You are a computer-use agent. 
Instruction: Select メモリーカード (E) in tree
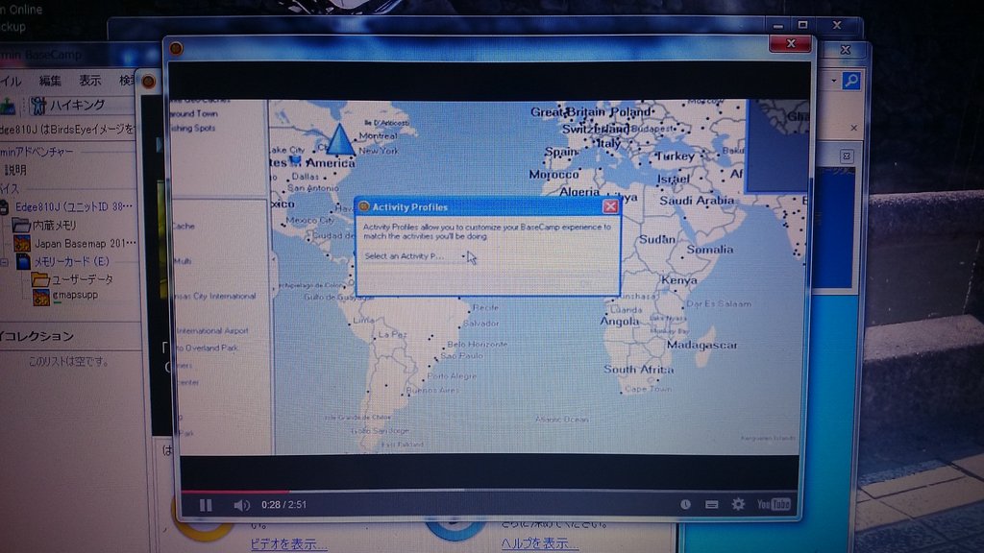coord(71,261)
